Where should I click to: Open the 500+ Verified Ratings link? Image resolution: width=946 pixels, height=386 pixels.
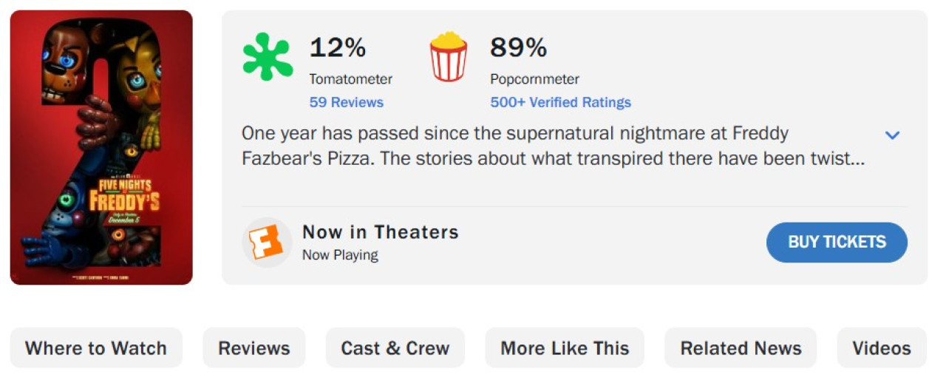(x=560, y=102)
